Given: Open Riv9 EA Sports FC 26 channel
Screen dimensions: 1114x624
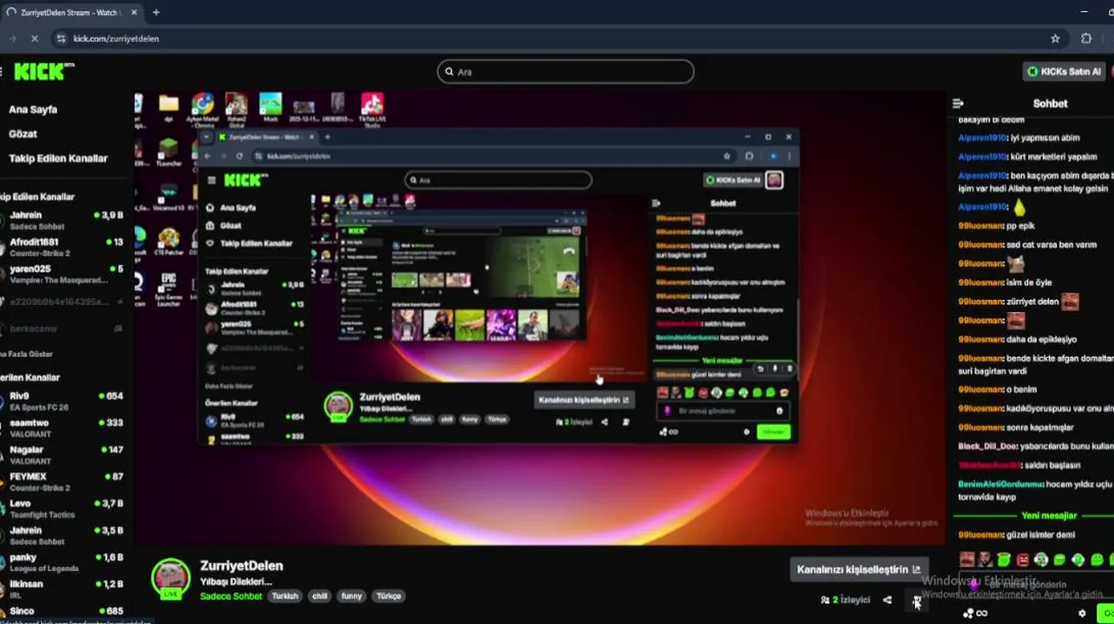Looking at the screenshot, I should point(62,401).
